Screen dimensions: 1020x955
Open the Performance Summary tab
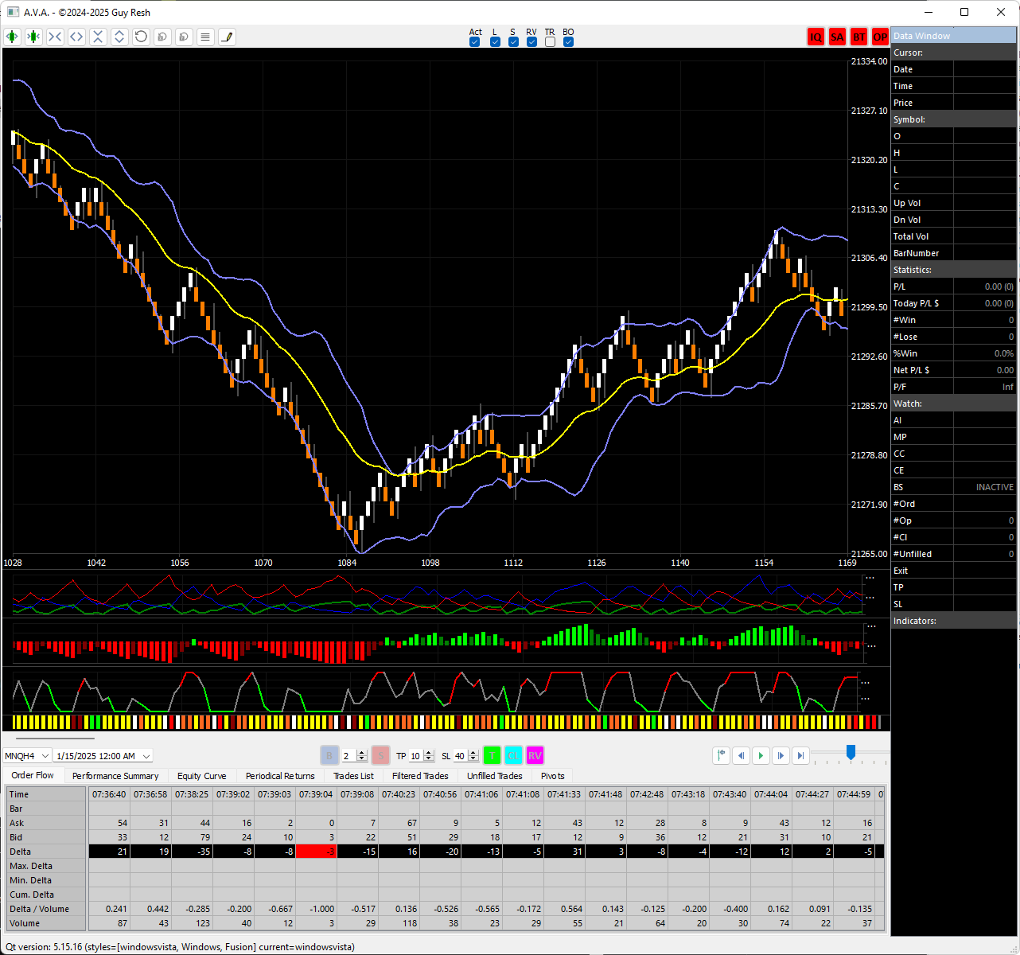pos(115,776)
